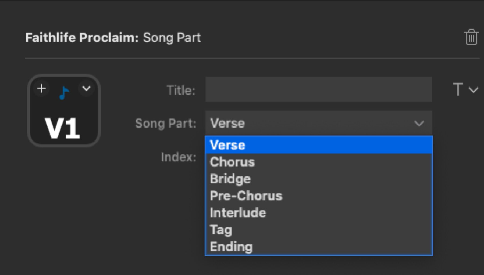The image size is (484, 275).
Task: Click inside the Title text field
Action: [319, 89]
